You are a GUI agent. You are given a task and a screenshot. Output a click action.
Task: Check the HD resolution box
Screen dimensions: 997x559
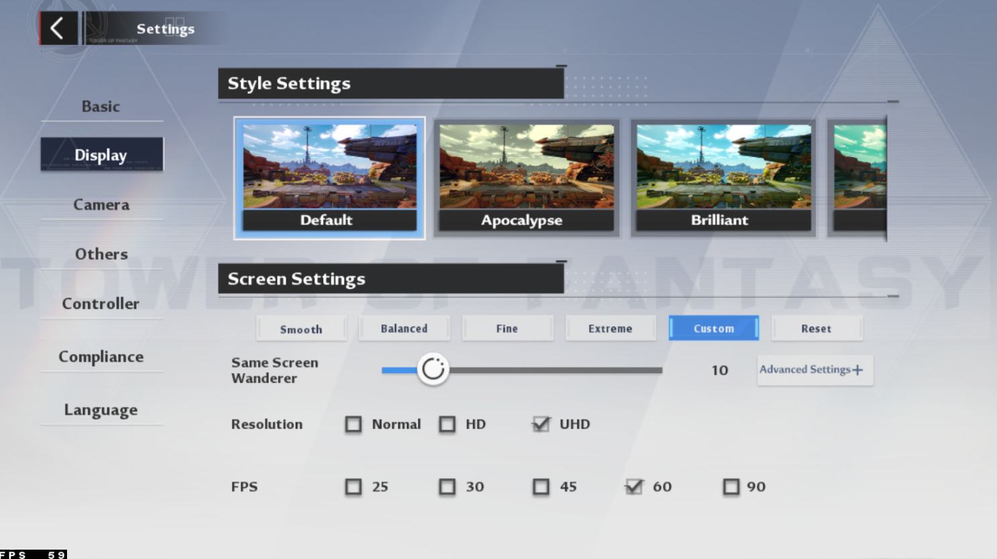447,424
